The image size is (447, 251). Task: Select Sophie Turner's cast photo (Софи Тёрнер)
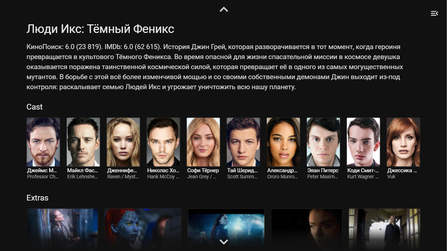203,142
